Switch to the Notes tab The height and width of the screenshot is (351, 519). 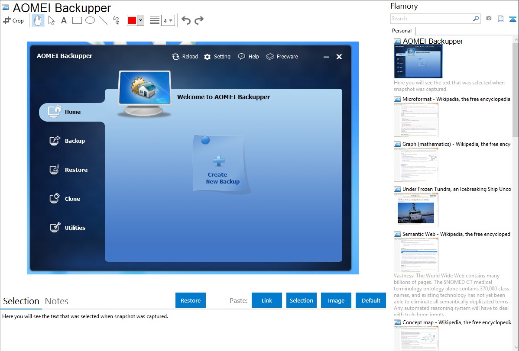coord(57,301)
